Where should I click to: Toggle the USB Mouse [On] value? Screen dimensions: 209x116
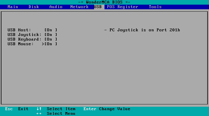[51, 44]
